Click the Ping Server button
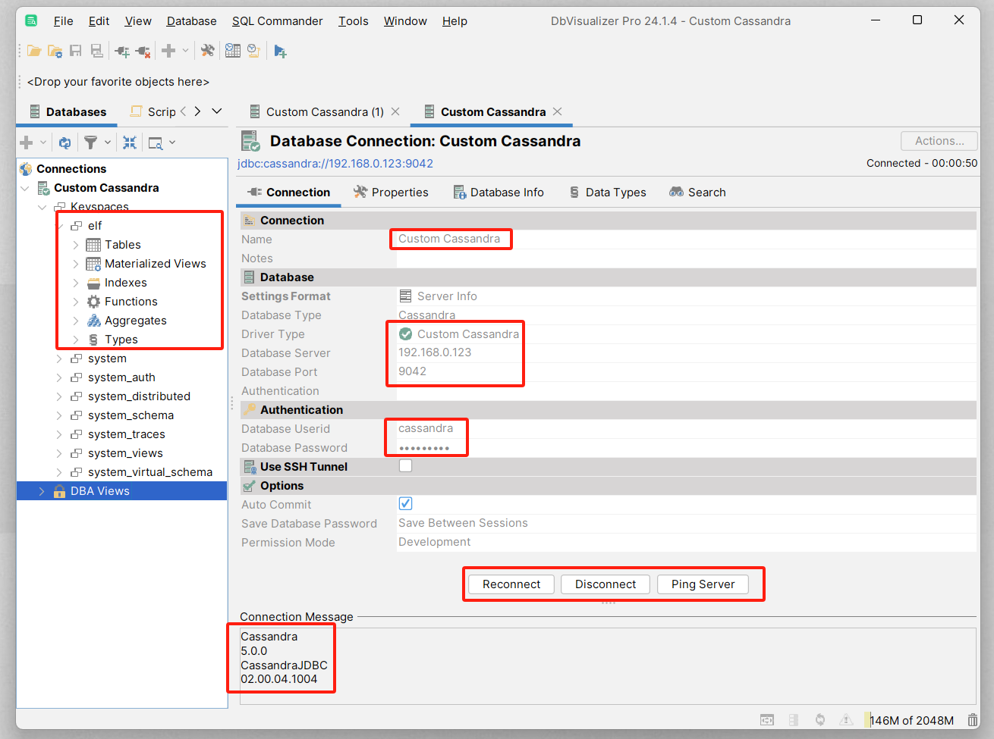Viewport: 994px width, 739px height. tap(703, 584)
